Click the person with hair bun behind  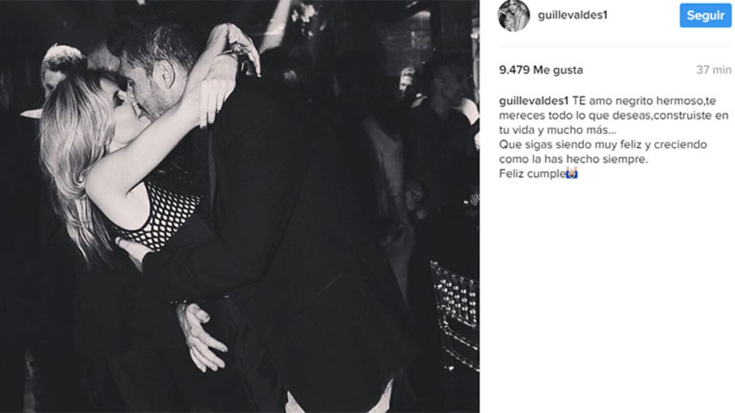pyautogui.click(x=61, y=69)
